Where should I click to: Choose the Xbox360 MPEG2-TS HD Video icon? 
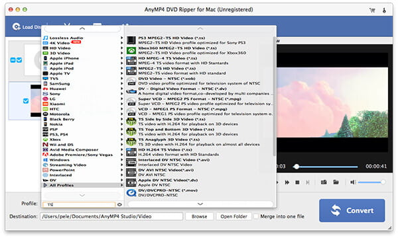131,50
